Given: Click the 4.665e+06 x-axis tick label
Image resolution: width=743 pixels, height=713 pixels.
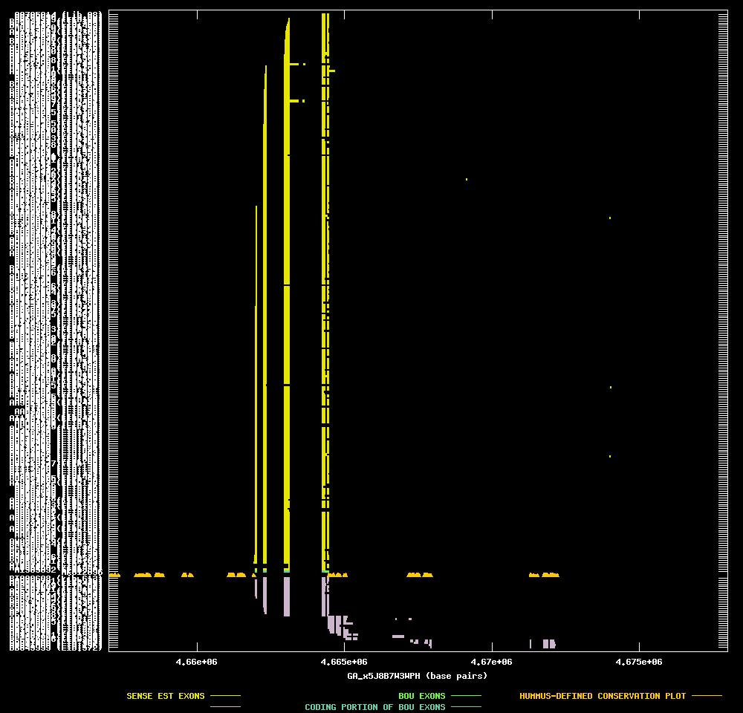Looking at the screenshot, I should coord(343,662).
